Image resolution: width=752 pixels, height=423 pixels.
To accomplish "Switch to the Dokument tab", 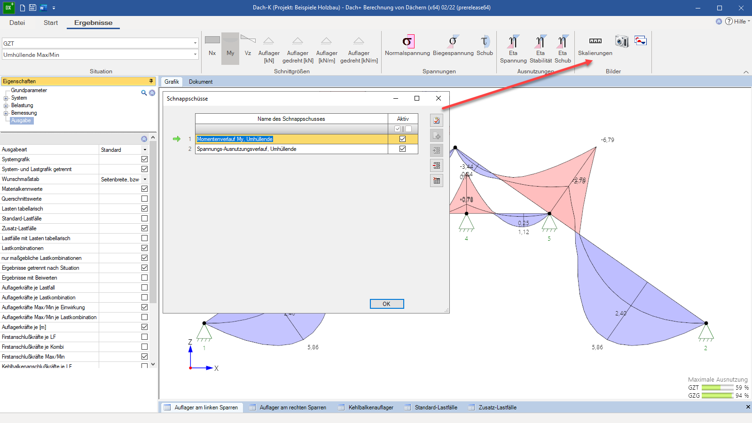I will click(201, 82).
